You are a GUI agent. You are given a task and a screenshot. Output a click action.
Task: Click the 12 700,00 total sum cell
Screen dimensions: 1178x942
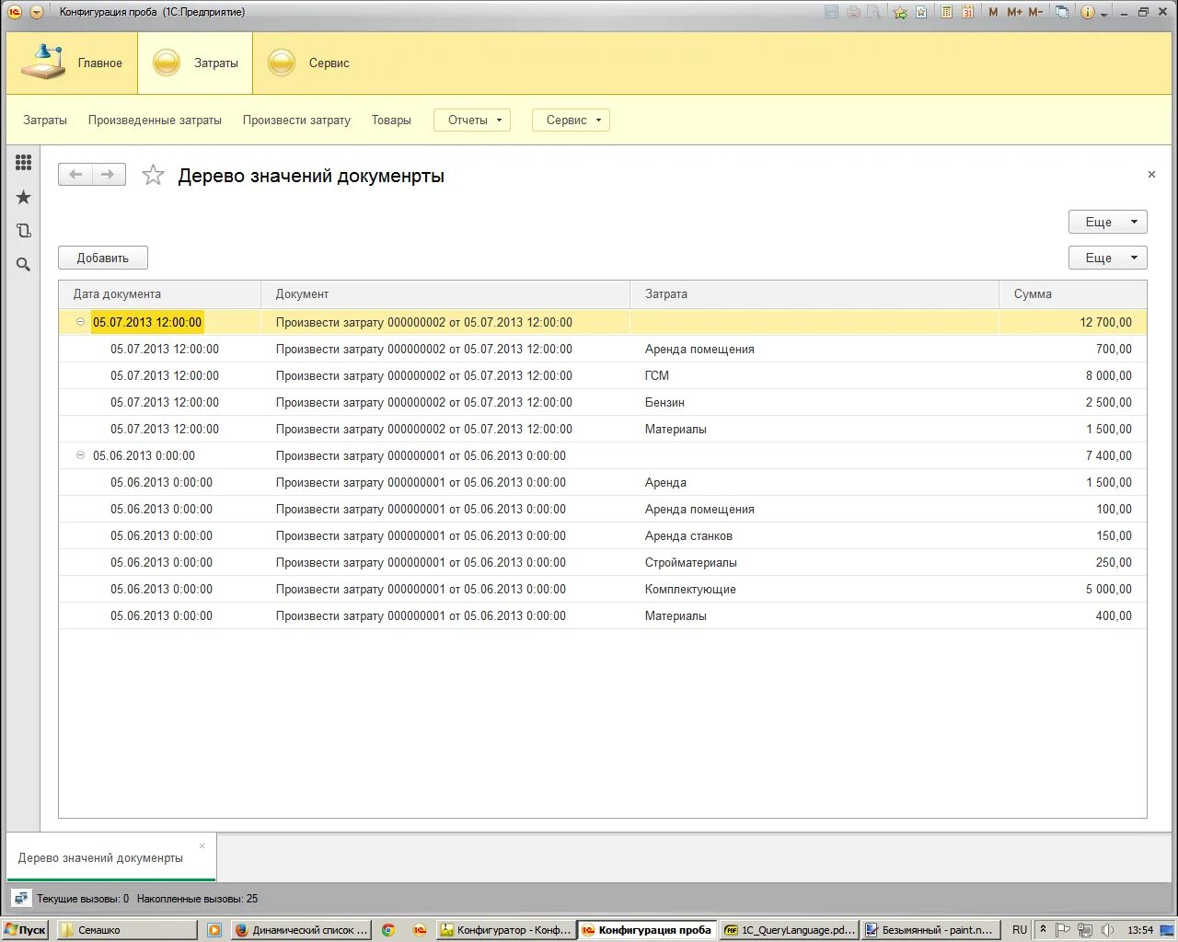click(1073, 322)
